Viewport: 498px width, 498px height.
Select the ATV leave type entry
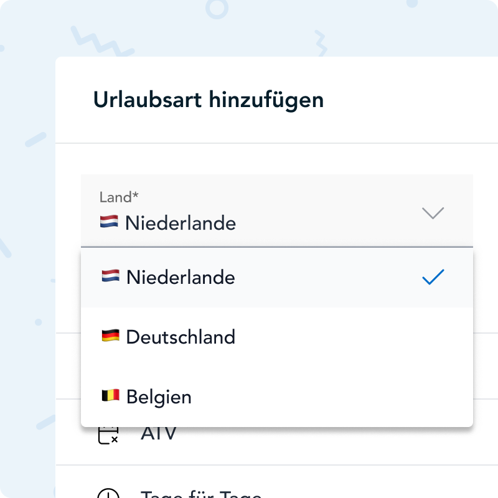tap(159, 433)
